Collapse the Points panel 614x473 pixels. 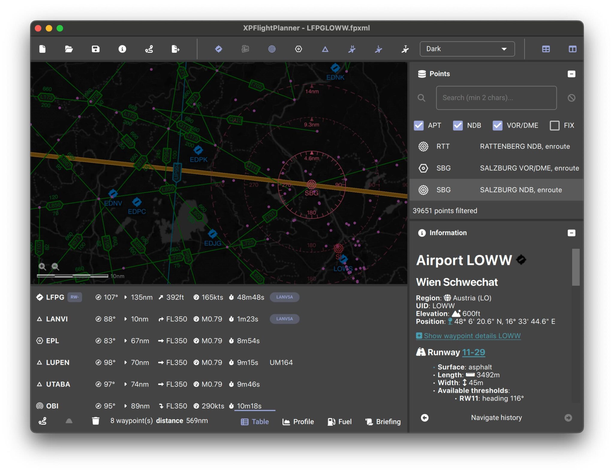571,74
